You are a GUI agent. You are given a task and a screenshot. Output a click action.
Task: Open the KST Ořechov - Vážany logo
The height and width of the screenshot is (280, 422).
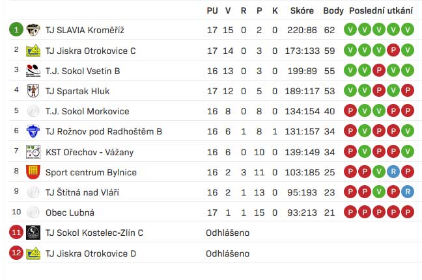(x=33, y=152)
